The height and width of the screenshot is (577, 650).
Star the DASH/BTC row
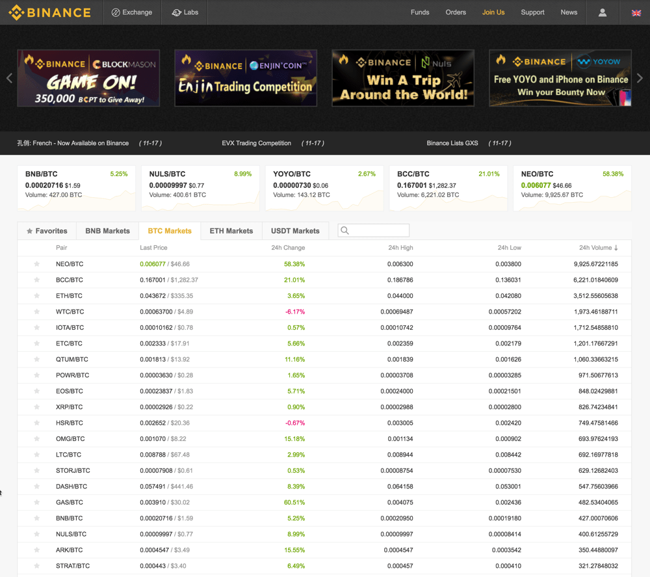pyautogui.click(x=37, y=486)
